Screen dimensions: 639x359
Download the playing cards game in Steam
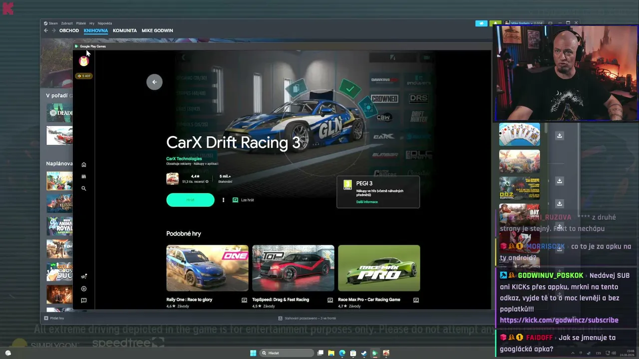point(560,136)
